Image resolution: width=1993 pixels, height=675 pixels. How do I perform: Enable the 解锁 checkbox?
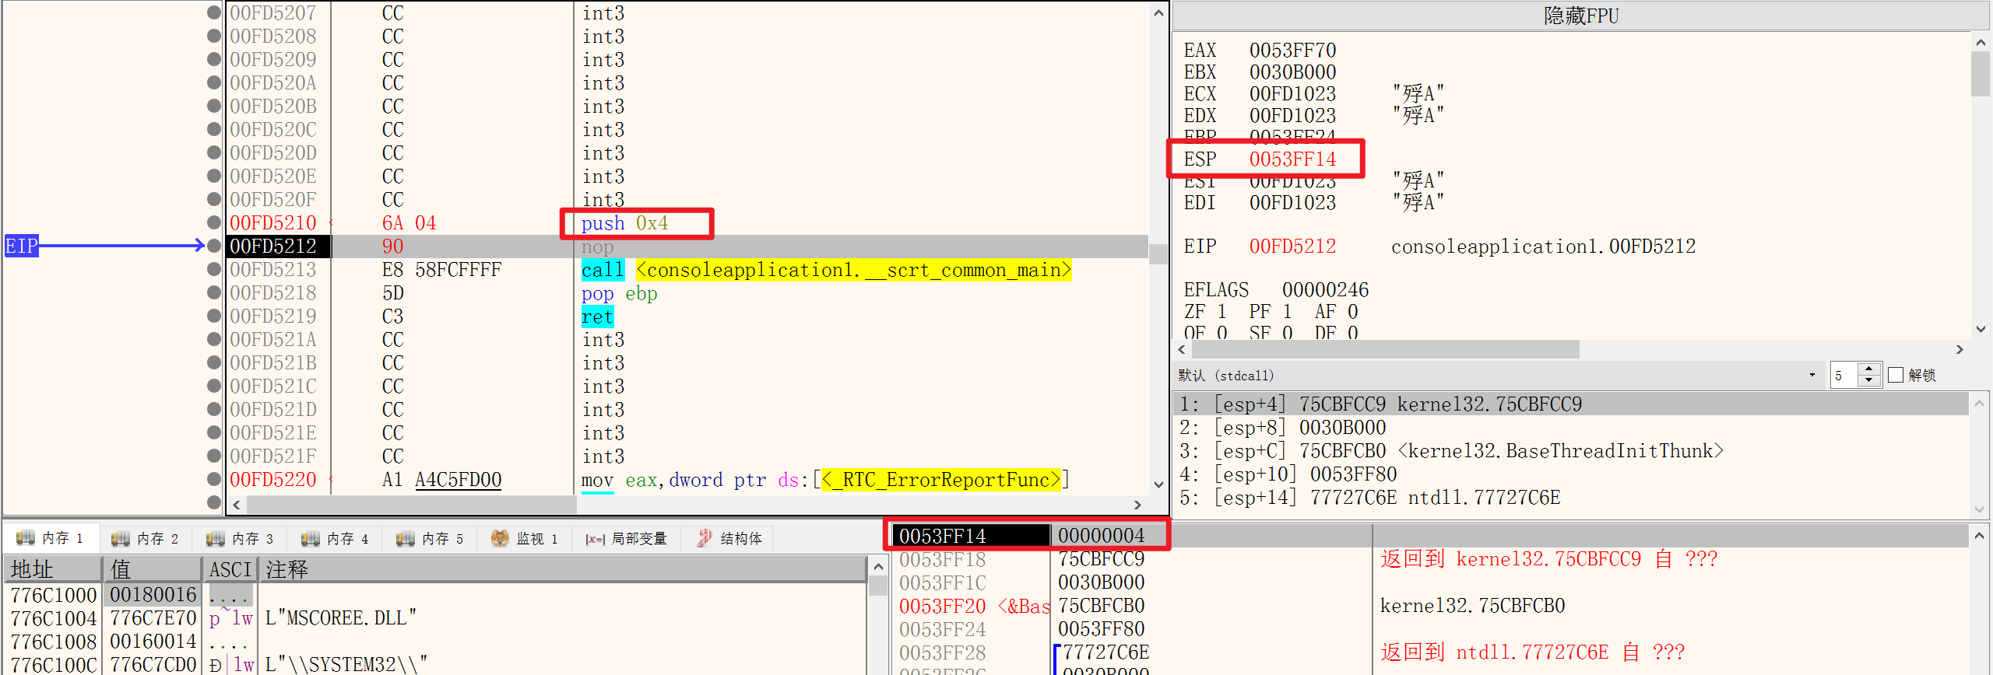1896,376
